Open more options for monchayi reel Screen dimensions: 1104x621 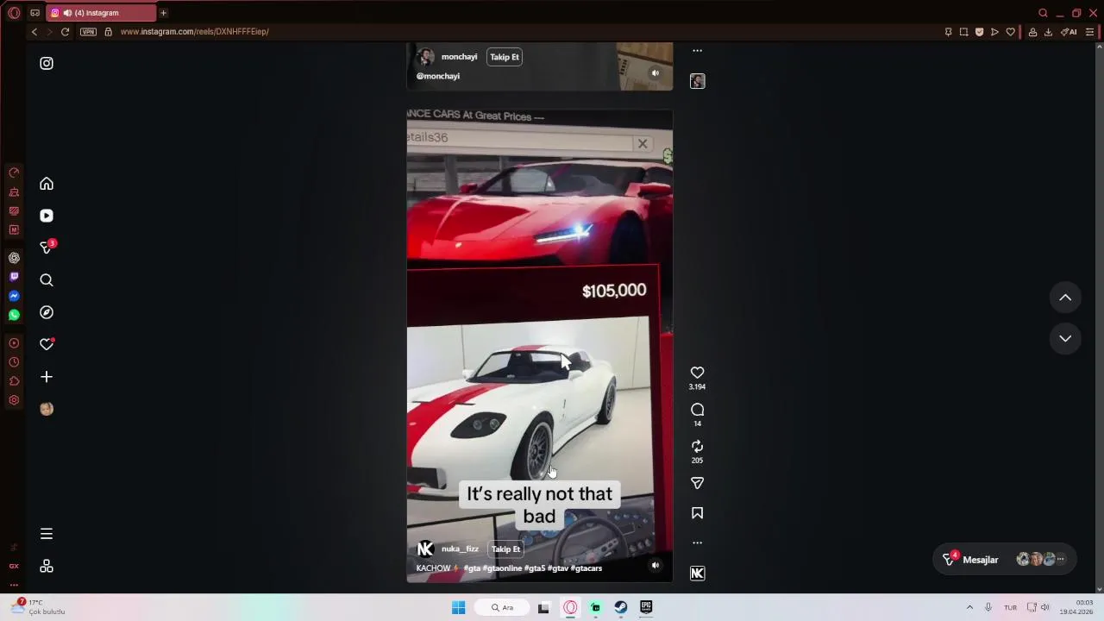point(698,51)
